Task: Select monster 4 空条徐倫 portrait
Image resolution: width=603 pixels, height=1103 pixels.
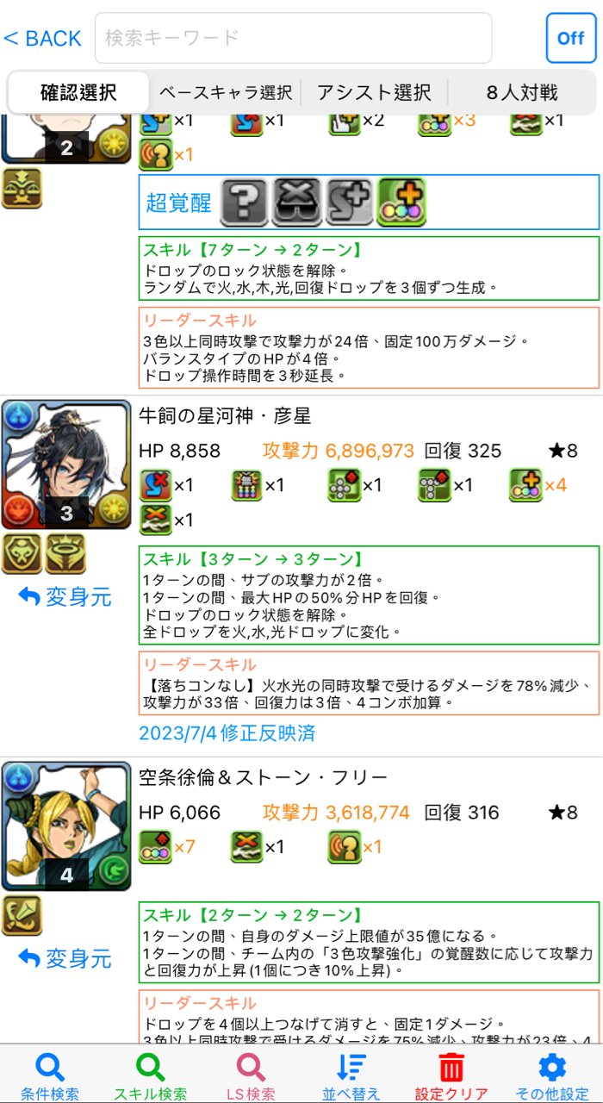Action: click(66, 826)
